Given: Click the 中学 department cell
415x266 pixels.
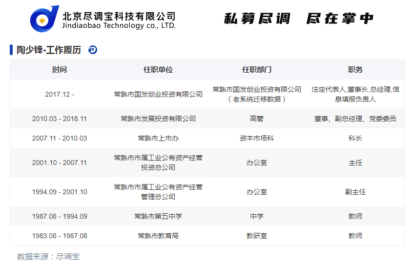Looking at the screenshot, I should pyautogui.click(x=257, y=216).
